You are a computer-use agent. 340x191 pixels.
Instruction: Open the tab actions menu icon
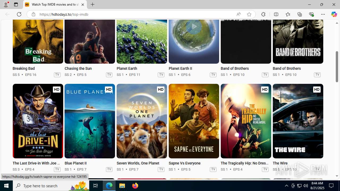point(16,5)
